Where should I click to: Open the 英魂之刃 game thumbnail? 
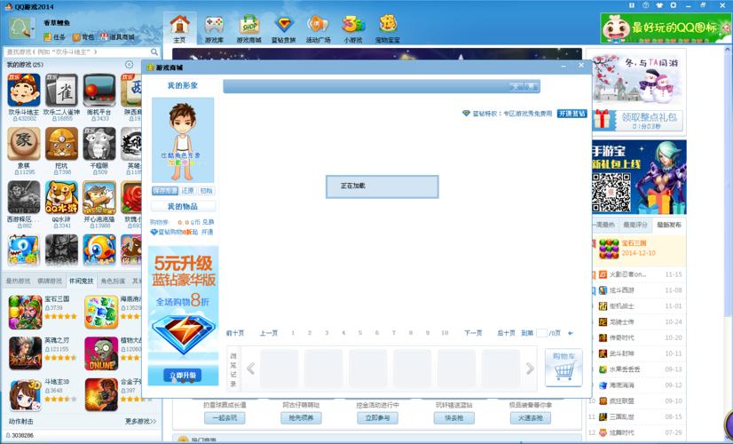point(25,353)
